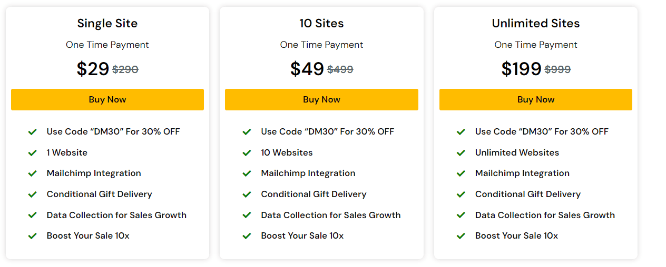Click checkmark next to Unlimited Websites
The height and width of the screenshot is (267, 666).
461,152
